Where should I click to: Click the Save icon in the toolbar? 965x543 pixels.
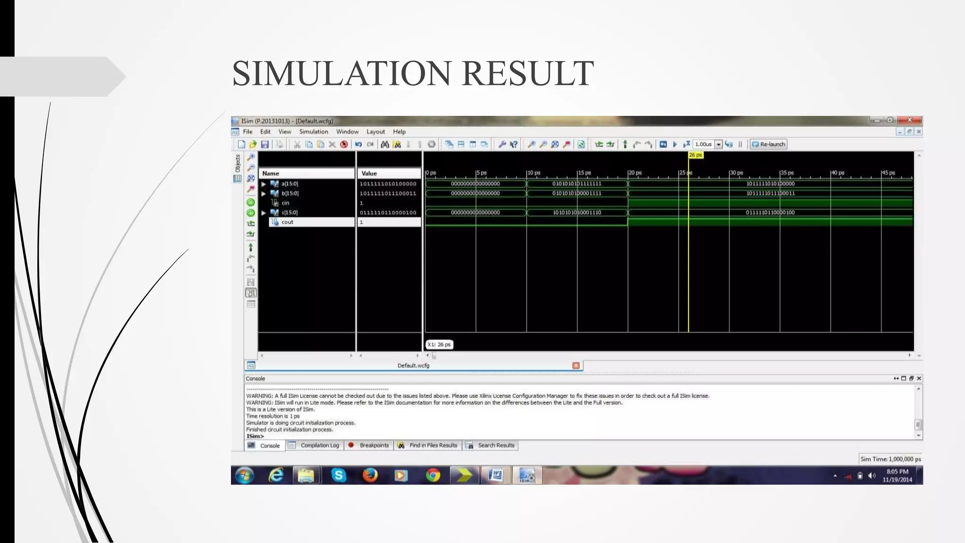pos(265,144)
